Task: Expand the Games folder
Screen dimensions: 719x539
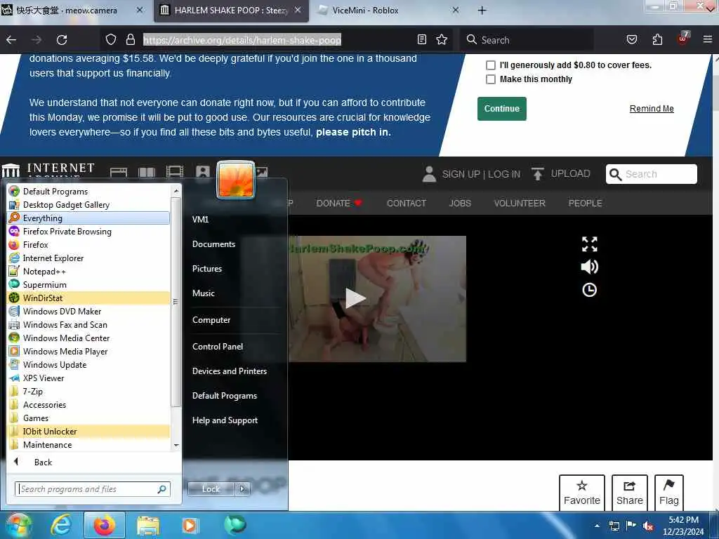Action: [88, 418]
